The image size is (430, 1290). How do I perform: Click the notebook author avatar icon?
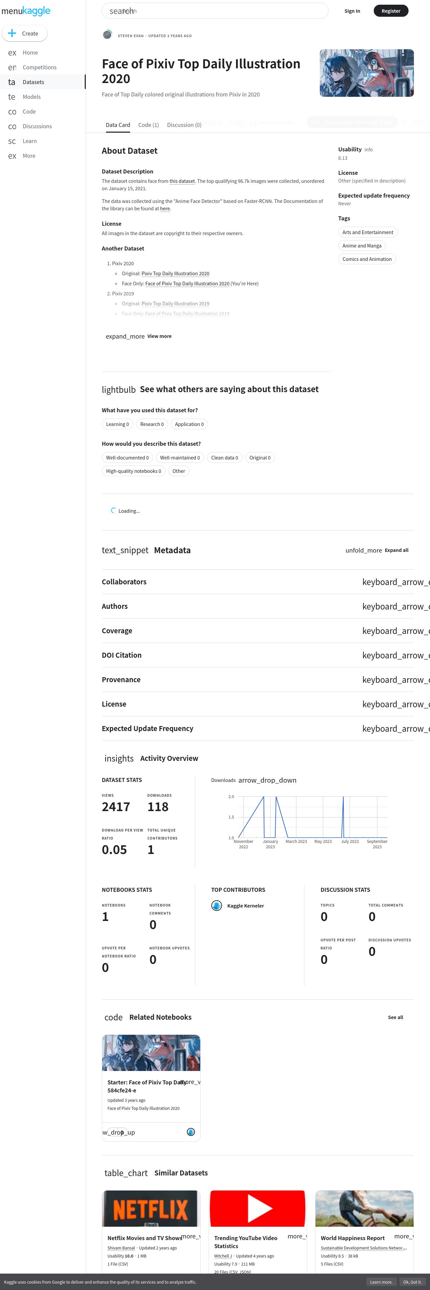[191, 1132]
